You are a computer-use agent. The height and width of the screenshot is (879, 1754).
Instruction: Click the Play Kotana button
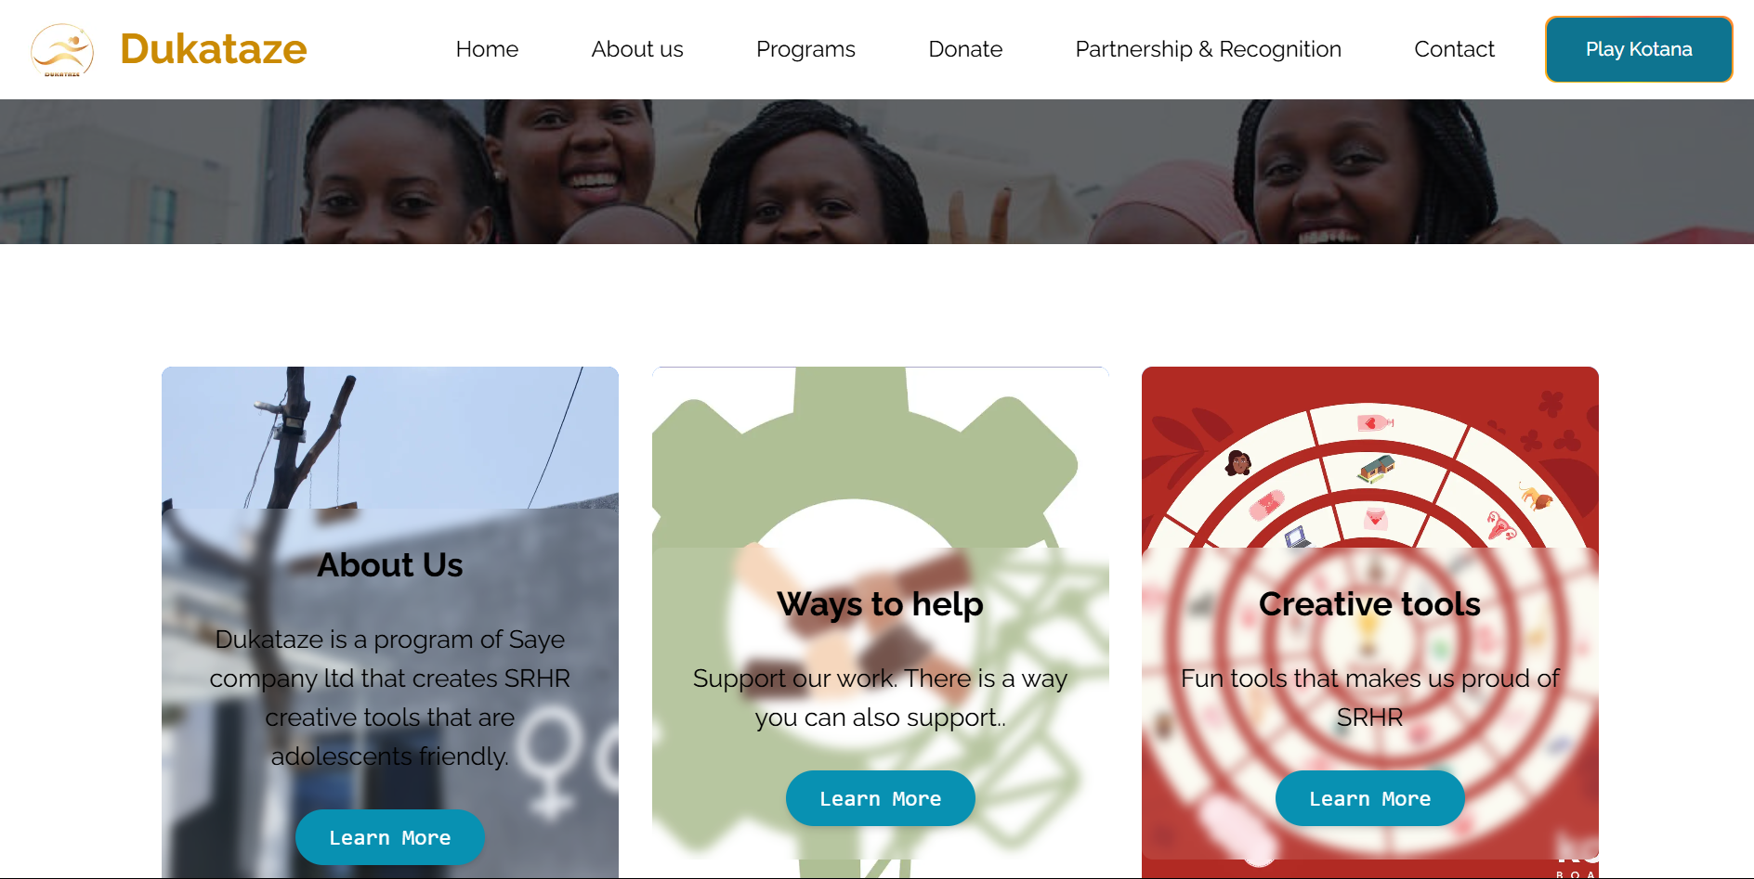pos(1639,49)
